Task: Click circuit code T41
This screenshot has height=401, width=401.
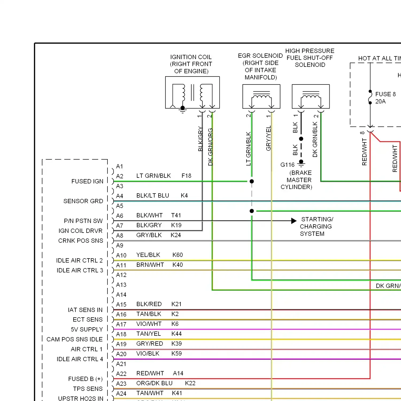Action: coord(176,215)
